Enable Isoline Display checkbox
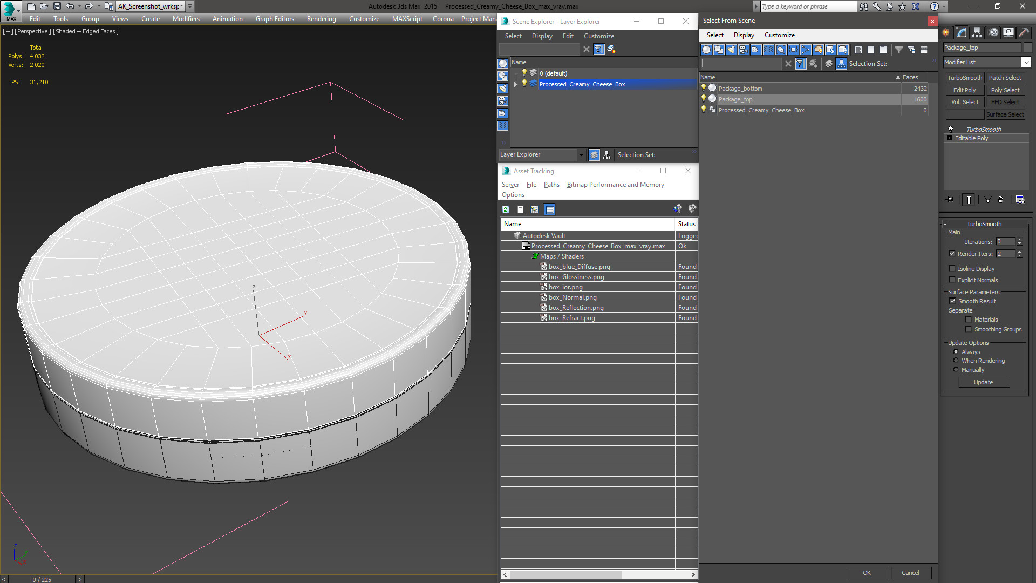The width and height of the screenshot is (1036, 583). [952, 269]
